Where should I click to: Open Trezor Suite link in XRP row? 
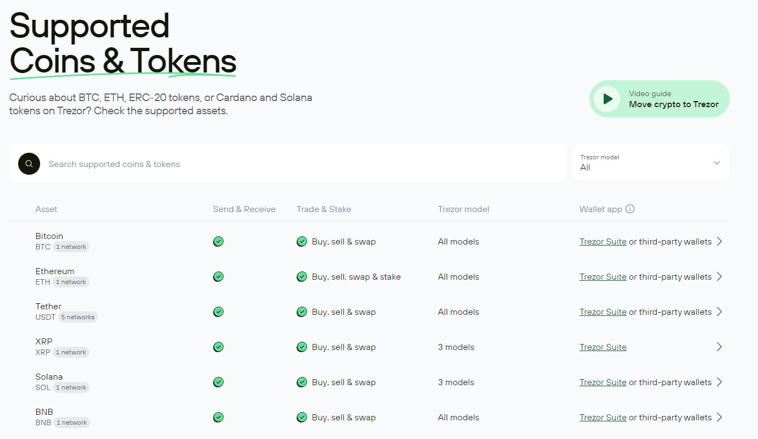coord(603,347)
